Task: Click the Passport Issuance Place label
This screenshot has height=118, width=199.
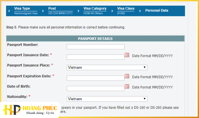Action: pyautogui.click(x=28, y=65)
